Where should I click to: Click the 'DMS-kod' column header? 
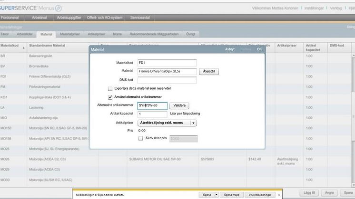point(337,46)
